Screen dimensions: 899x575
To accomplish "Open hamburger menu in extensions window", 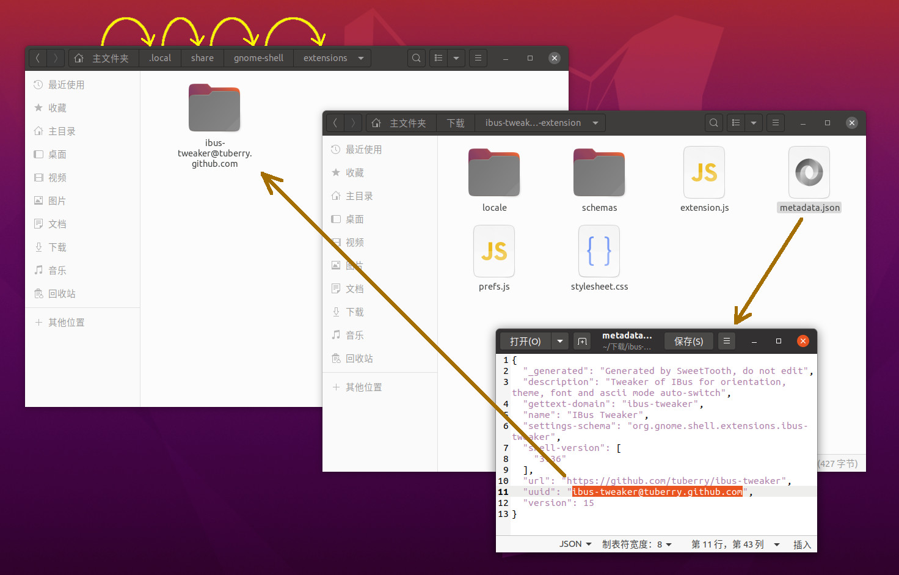I will coord(478,58).
